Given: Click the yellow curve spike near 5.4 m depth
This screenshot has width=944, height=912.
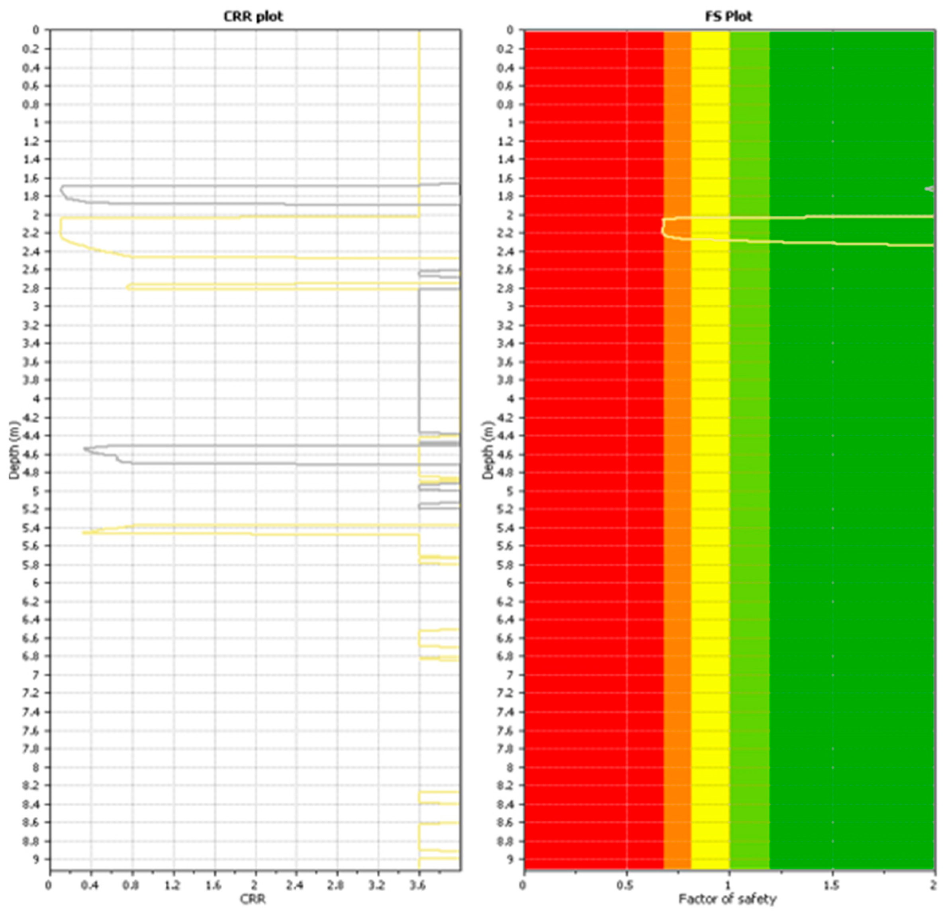Looking at the screenshot, I should (86, 533).
